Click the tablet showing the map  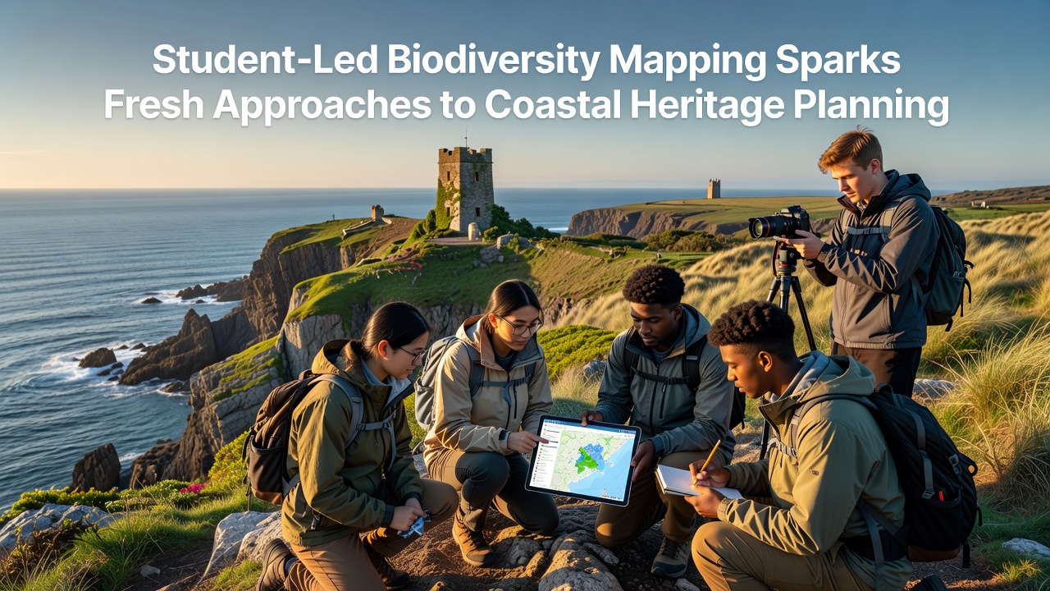[583, 460]
